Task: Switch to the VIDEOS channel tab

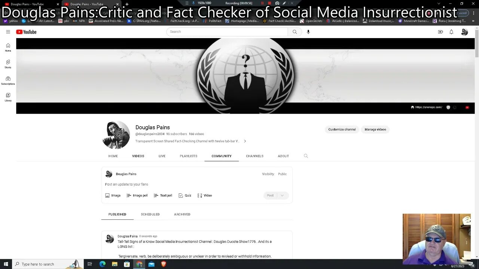Action: [x=138, y=156]
